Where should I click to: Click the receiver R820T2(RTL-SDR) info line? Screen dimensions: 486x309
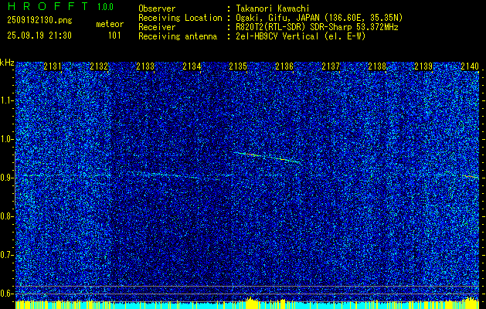317,27
